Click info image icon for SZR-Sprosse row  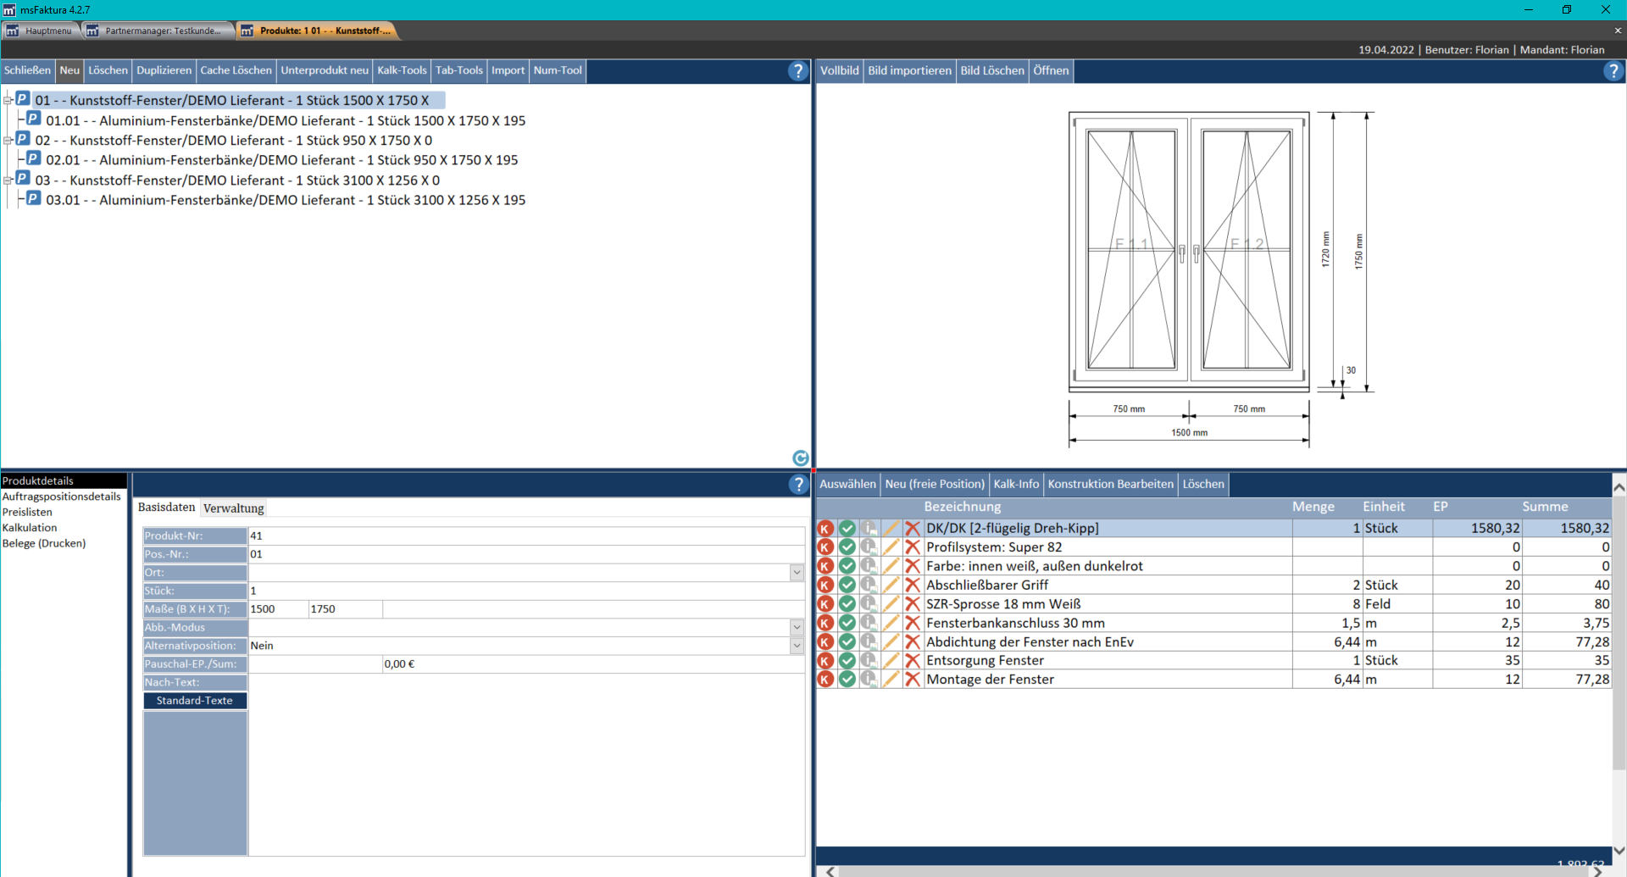tap(869, 604)
